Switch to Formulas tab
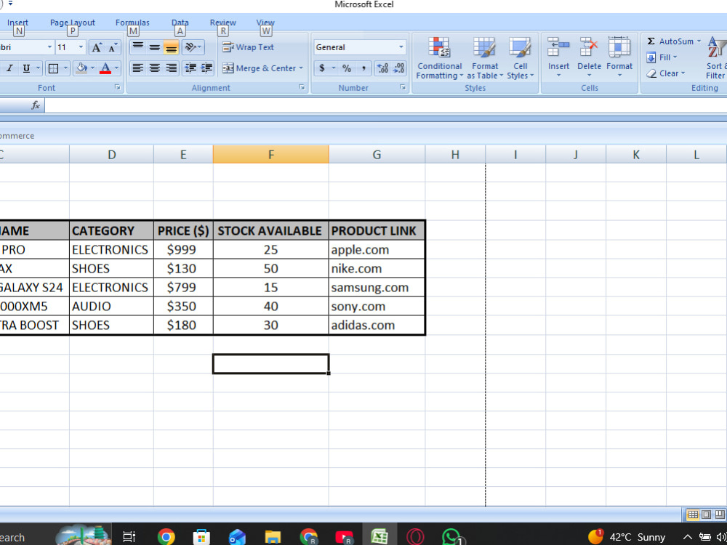Image resolution: width=727 pixels, height=545 pixels. point(132,23)
